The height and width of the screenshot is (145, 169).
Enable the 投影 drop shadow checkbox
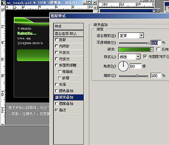coord(56,39)
